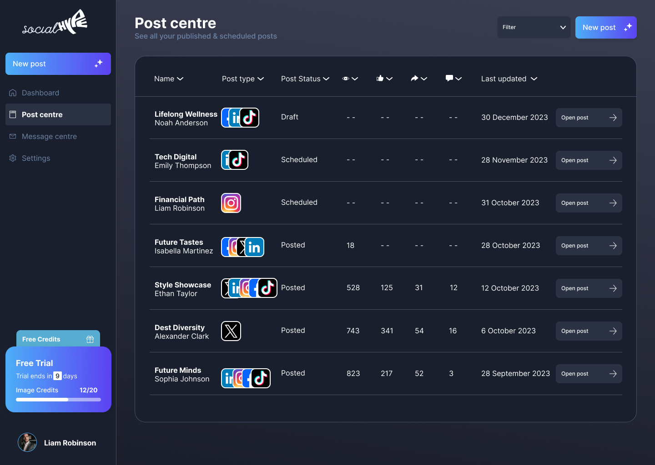Screen dimensions: 655x465
Task: Click TikTok icon in Tech Digital row
Action: point(238,160)
